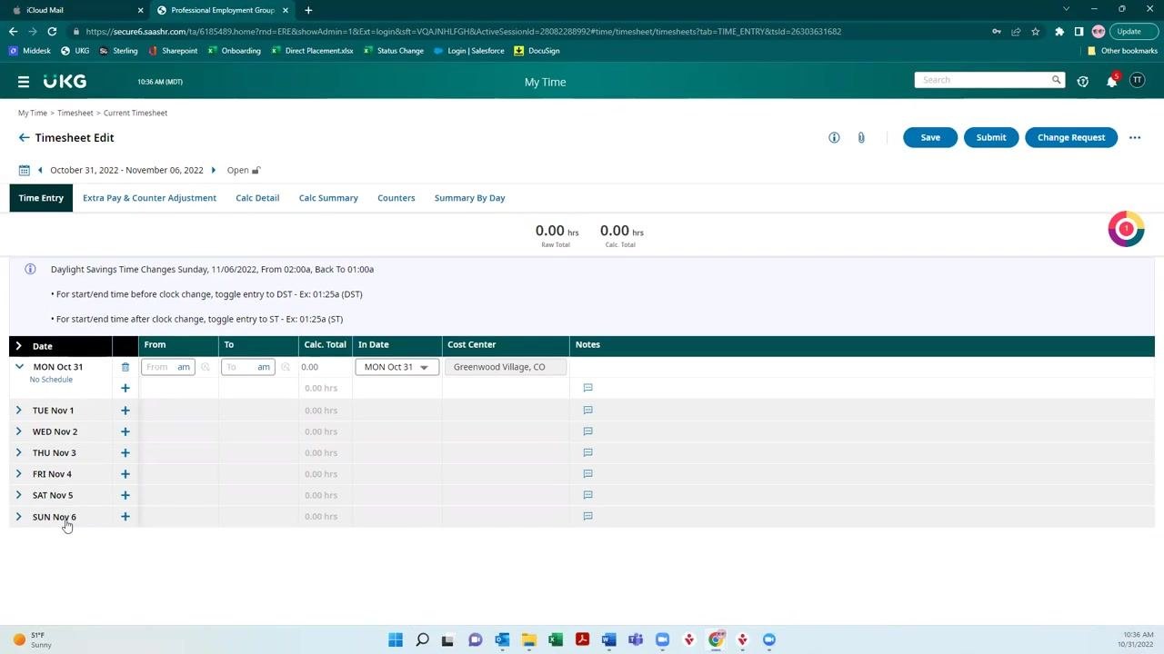Add a time entry for FRI Nov 4
This screenshot has height=654, width=1164.
point(125,474)
